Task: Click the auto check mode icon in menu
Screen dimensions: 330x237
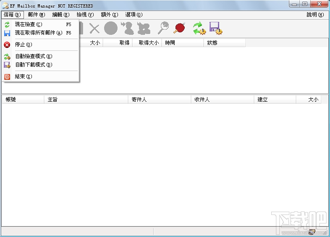Action: point(7,57)
